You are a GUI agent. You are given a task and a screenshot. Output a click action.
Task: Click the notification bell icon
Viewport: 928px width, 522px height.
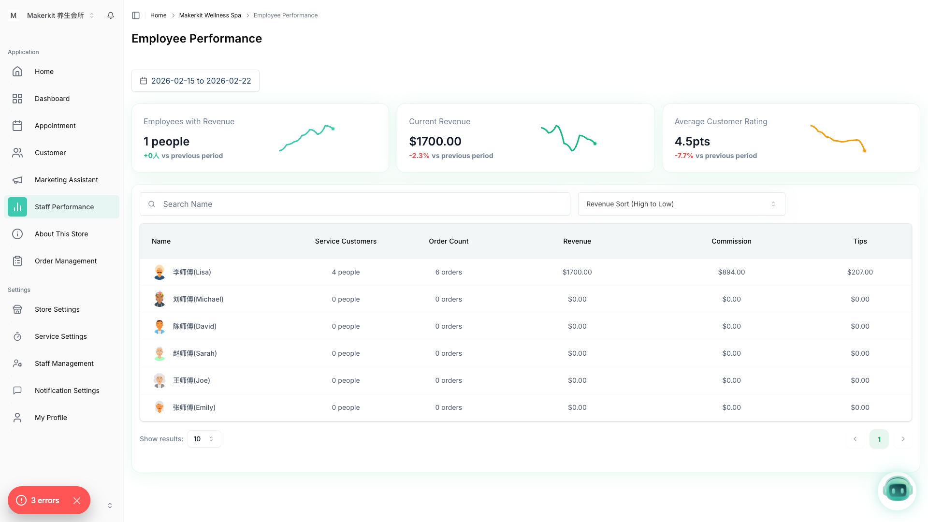(111, 15)
